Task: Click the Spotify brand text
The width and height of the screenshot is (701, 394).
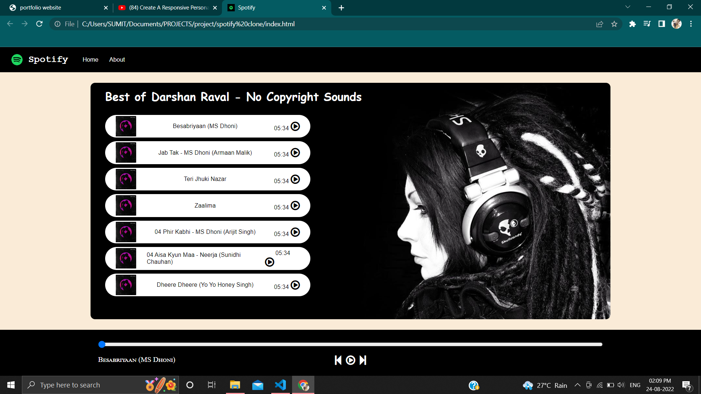Action: 48,59
